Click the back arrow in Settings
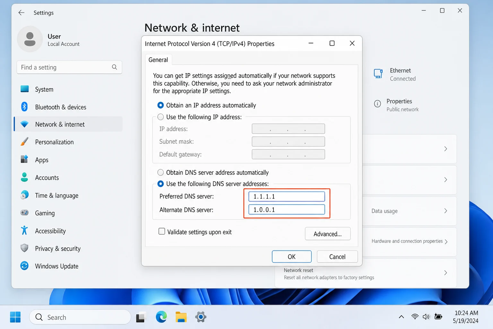Screen dimensions: 493x329 click(22, 13)
